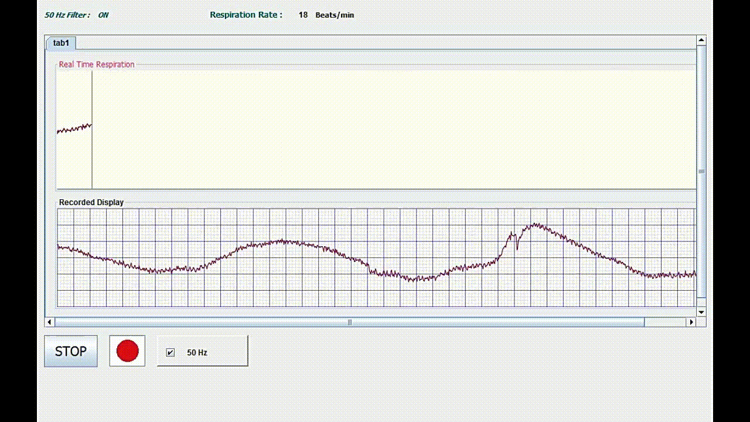Click the filter status 'ON' text

[x=103, y=15]
